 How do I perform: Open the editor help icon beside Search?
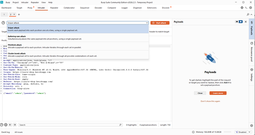(x=1, y=125)
